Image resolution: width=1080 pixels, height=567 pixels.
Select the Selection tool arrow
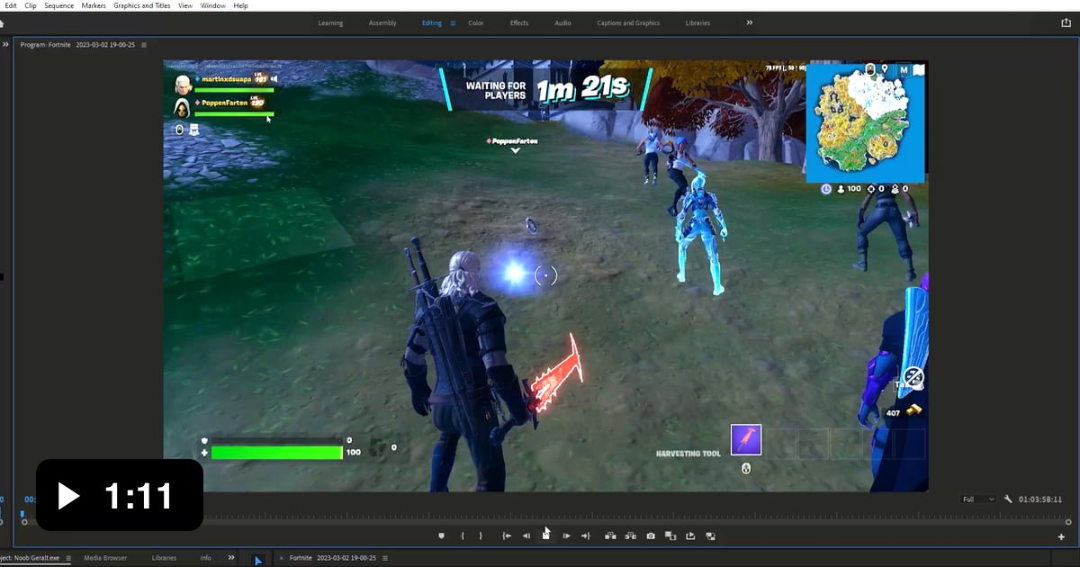click(257, 561)
